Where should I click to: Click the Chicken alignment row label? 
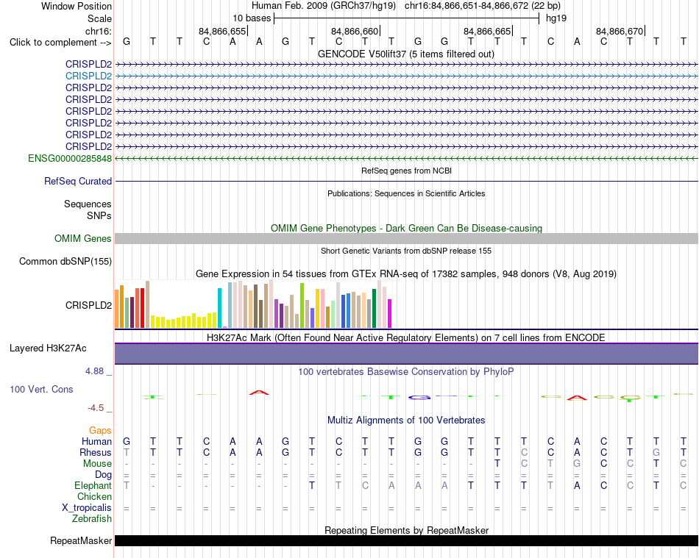point(94,496)
